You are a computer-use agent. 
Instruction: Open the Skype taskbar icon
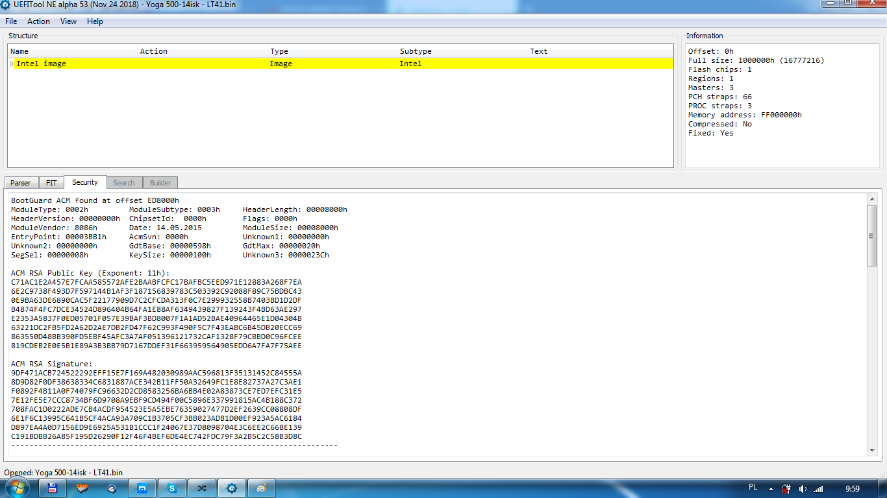pos(172,488)
